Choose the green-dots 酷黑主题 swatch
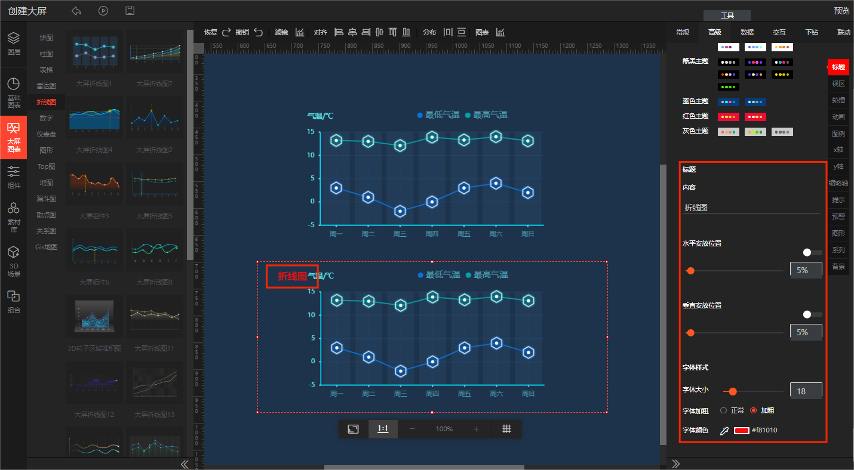The width and height of the screenshot is (854, 470). tap(729, 86)
